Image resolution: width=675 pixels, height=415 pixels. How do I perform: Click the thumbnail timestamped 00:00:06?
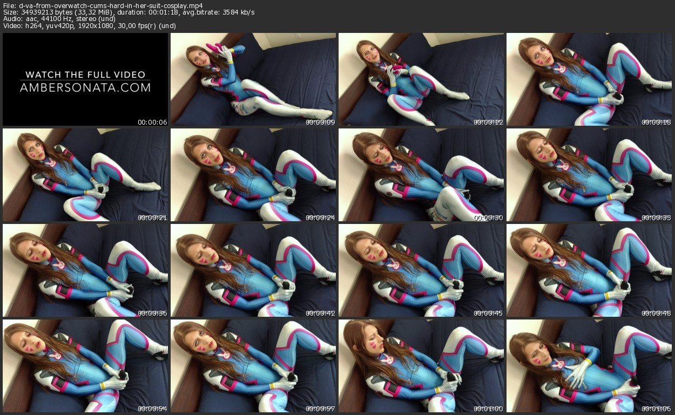click(85, 80)
